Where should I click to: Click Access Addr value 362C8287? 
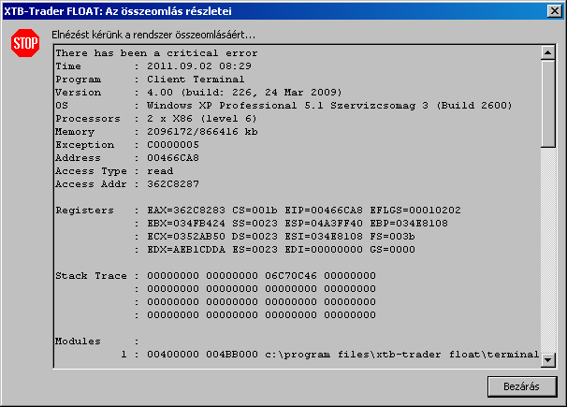[173, 184]
